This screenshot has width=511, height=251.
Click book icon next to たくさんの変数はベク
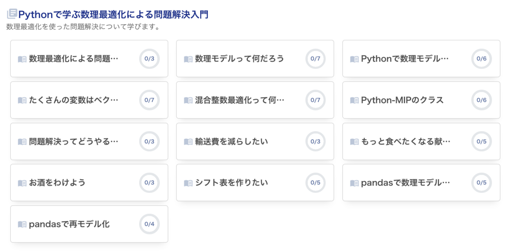click(22, 100)
